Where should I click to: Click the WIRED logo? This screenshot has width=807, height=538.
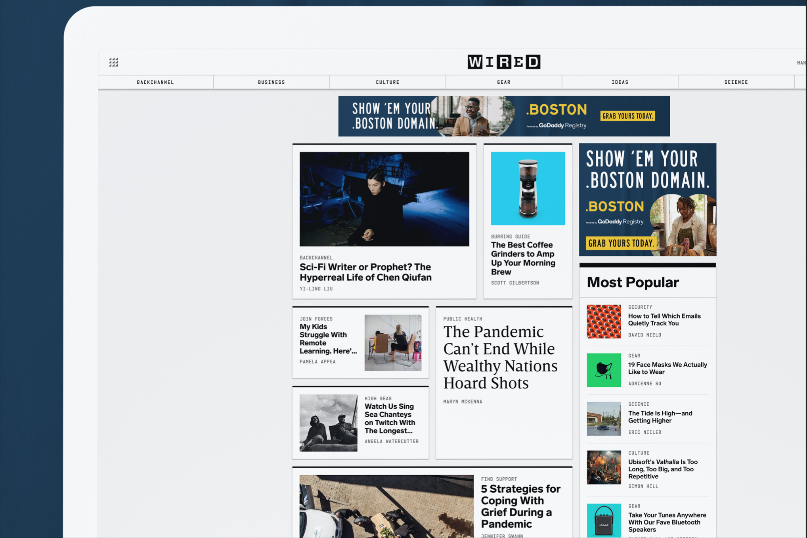(x=504, y=62)
